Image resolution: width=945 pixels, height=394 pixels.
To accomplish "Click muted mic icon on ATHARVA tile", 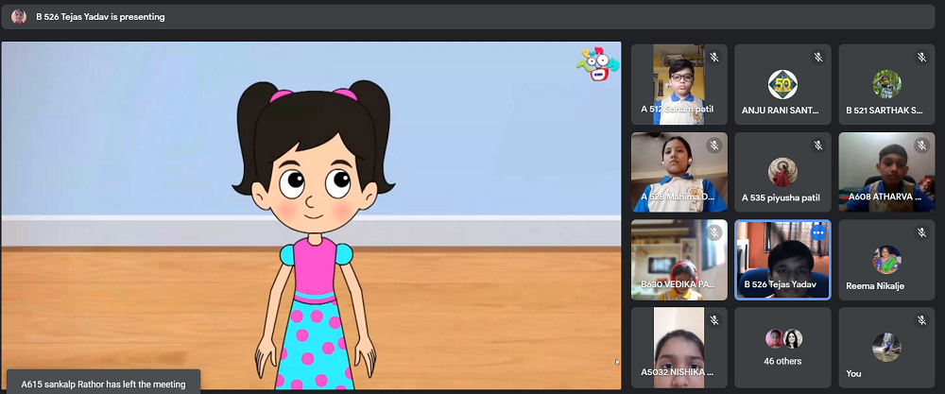I will click(921, 146).
